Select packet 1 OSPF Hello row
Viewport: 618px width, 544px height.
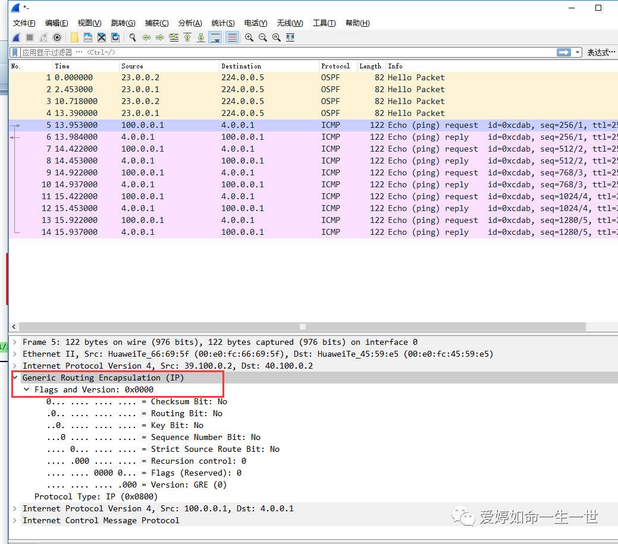(x=313, y=78)
